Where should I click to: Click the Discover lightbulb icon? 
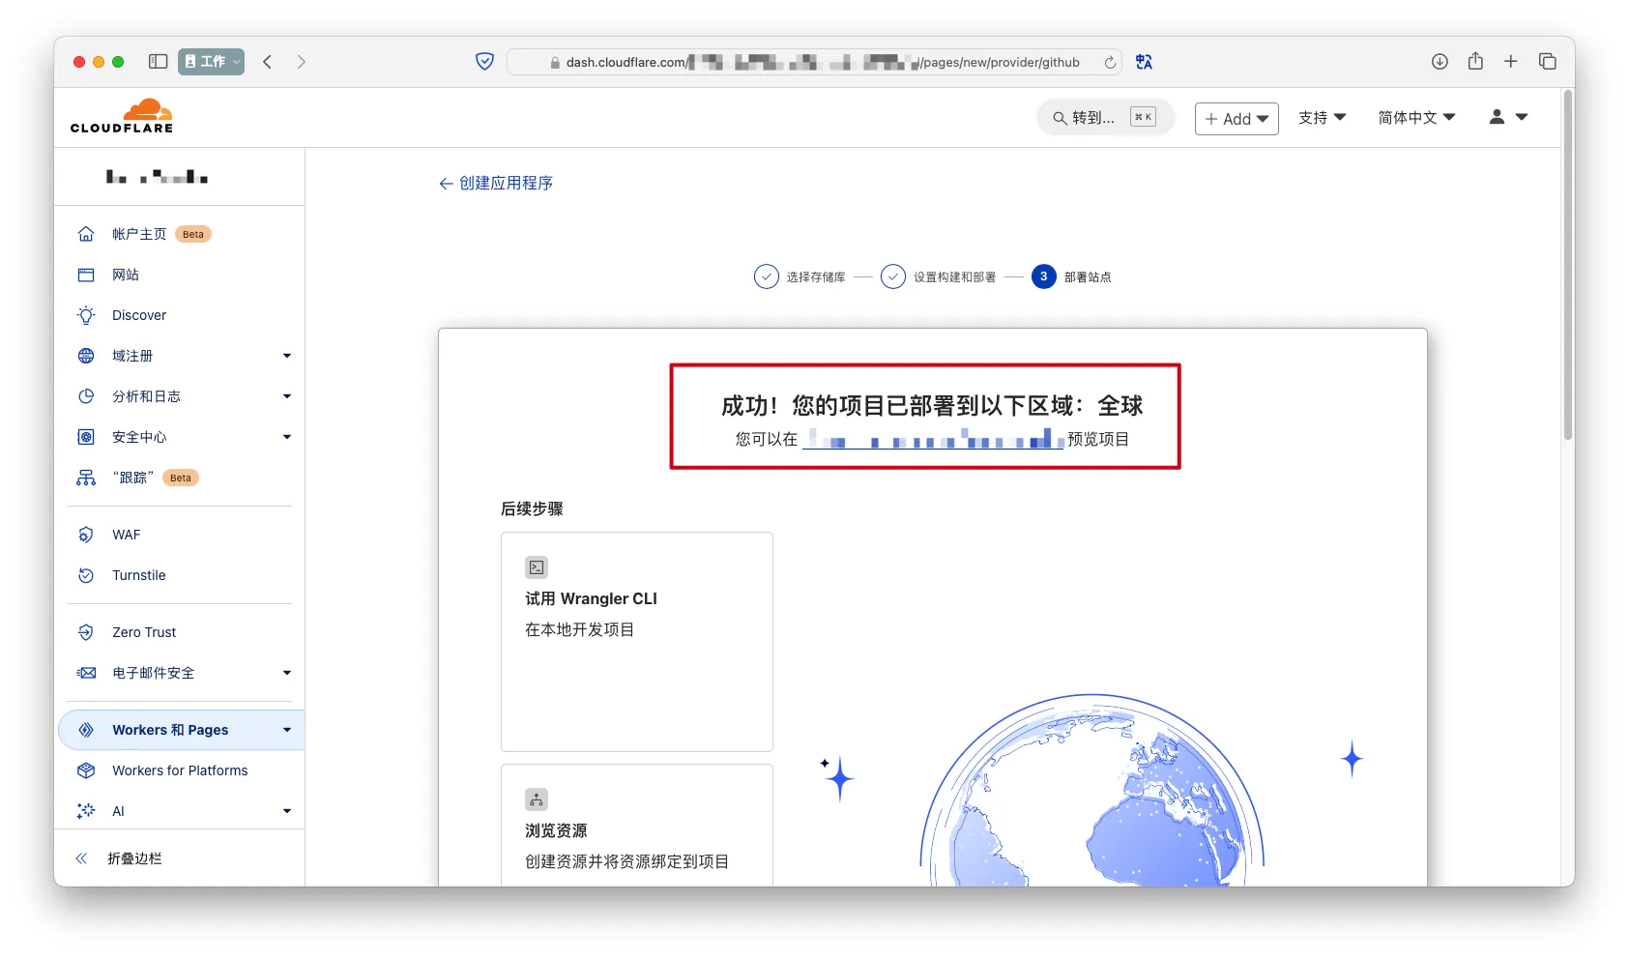click(86, 315)
